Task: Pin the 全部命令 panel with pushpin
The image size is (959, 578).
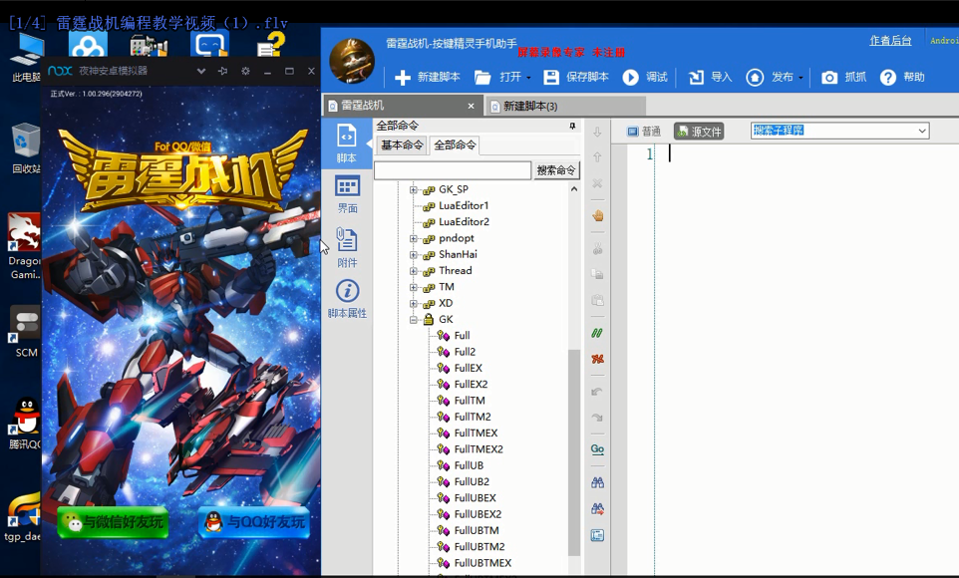Action: [x=572, y=127]
